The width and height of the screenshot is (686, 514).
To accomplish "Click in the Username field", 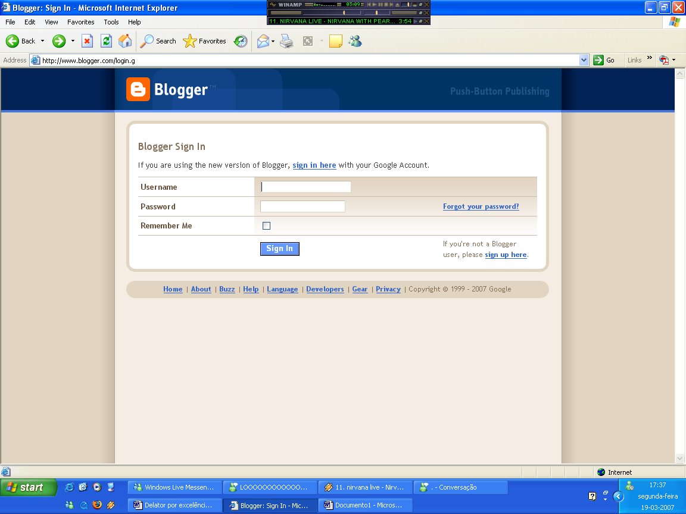I will pyautogui.click(x=305, y=187).
